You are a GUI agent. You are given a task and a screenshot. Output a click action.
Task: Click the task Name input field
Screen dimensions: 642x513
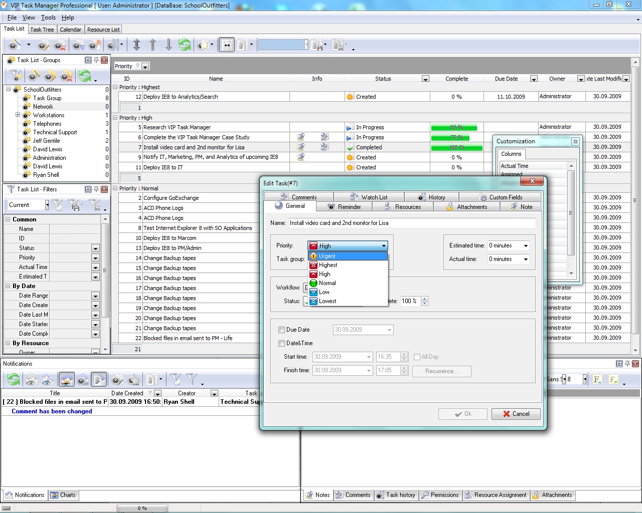pyautogui.click(x=411, y=223)
